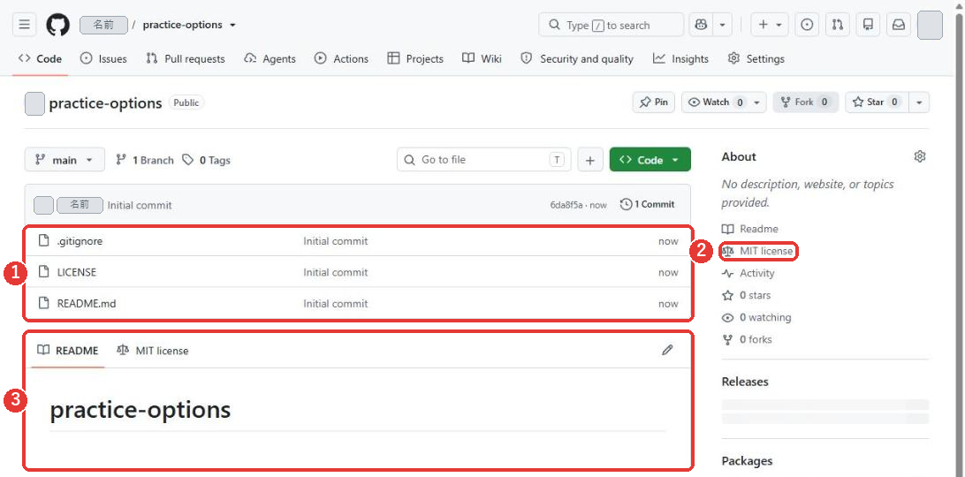965x477 pixels.
Task: Open the 0 forks link
Action: (x=747, y=340)
